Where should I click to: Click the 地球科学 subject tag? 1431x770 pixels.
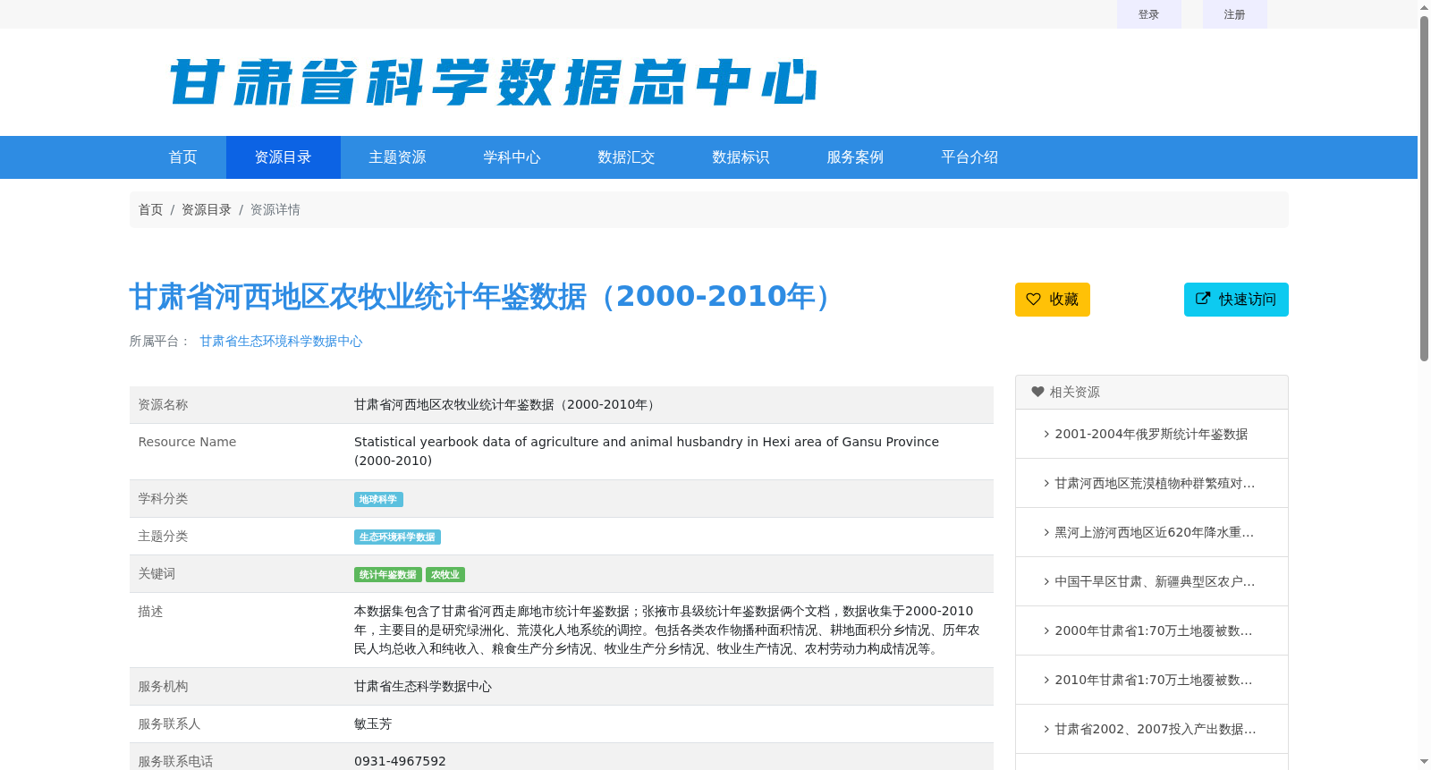pos(378,500)
